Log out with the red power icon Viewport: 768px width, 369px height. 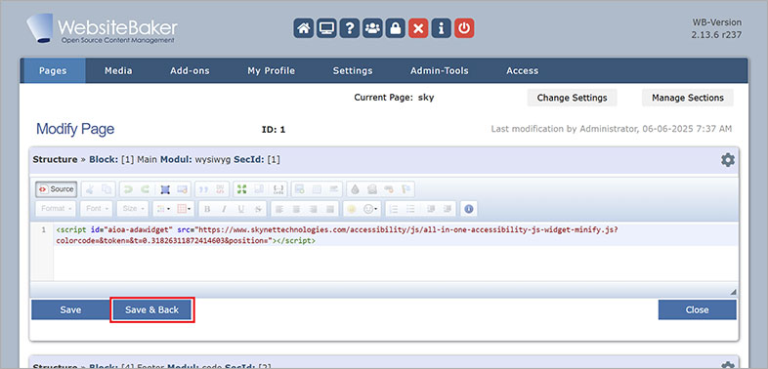464,28
